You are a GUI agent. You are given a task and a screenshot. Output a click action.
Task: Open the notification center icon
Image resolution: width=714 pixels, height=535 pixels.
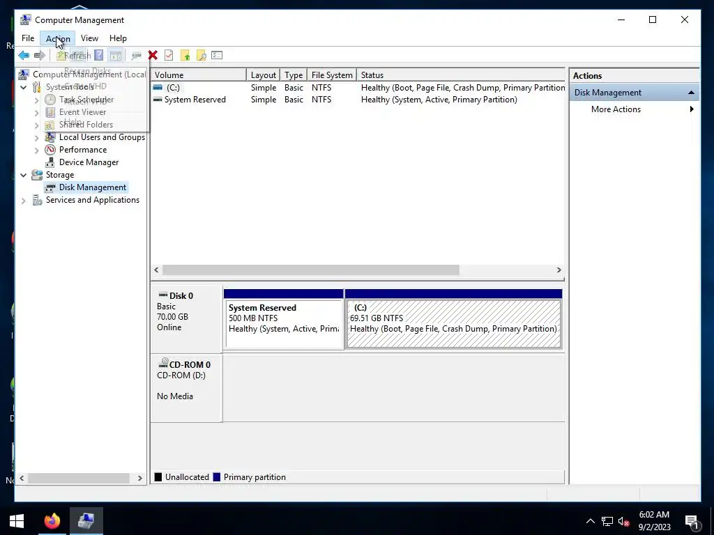(x=692, y=521)
